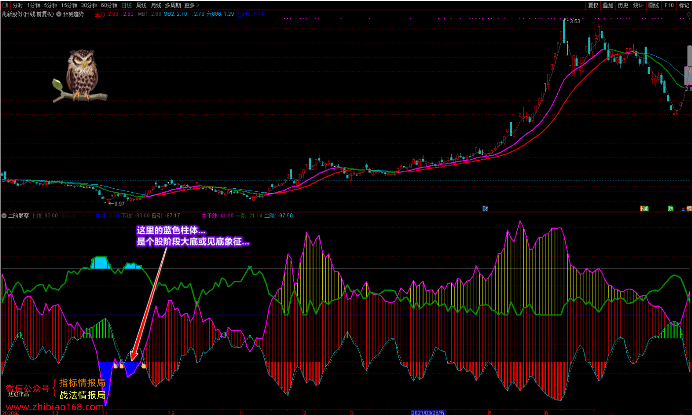692x415 pixels.
Task: Switch to 分时 chart tab
Action: coord(18,5)
